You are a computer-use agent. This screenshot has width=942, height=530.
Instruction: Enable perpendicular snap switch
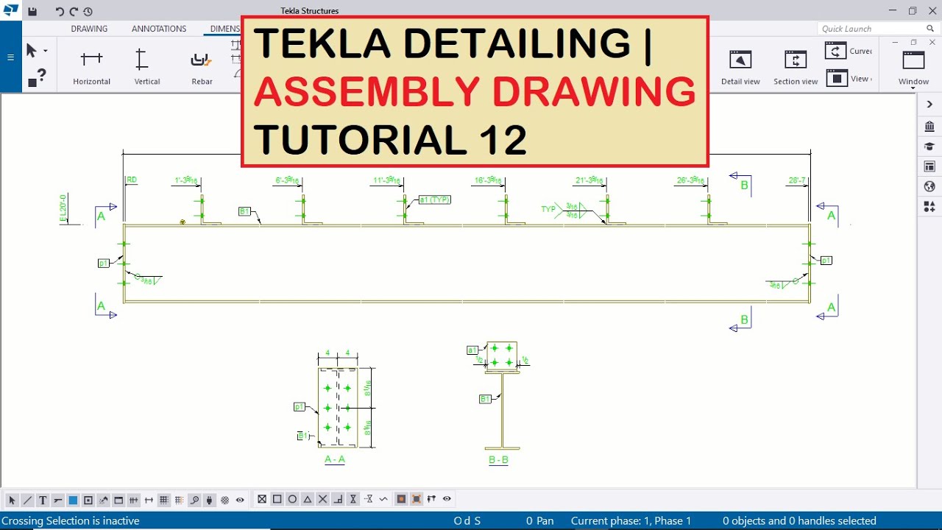338,499
